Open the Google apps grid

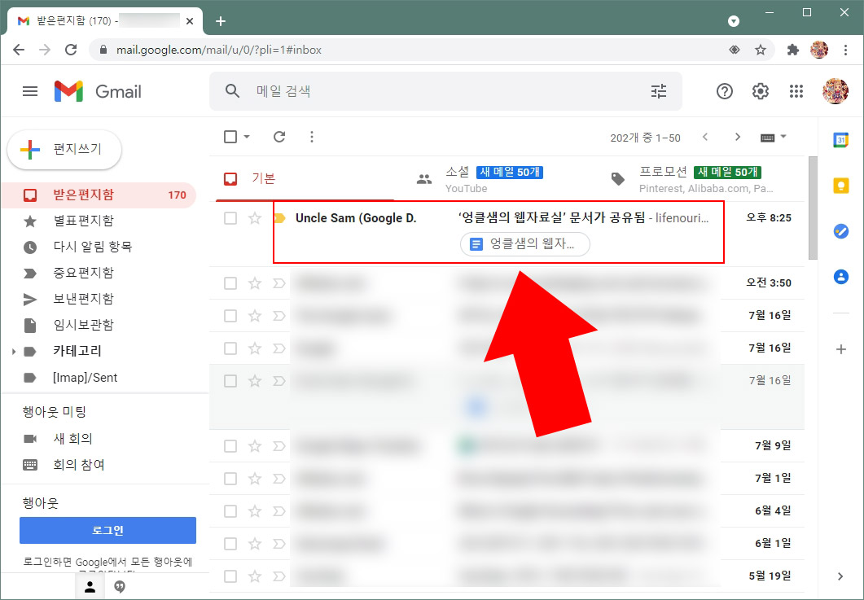[796, 91]
